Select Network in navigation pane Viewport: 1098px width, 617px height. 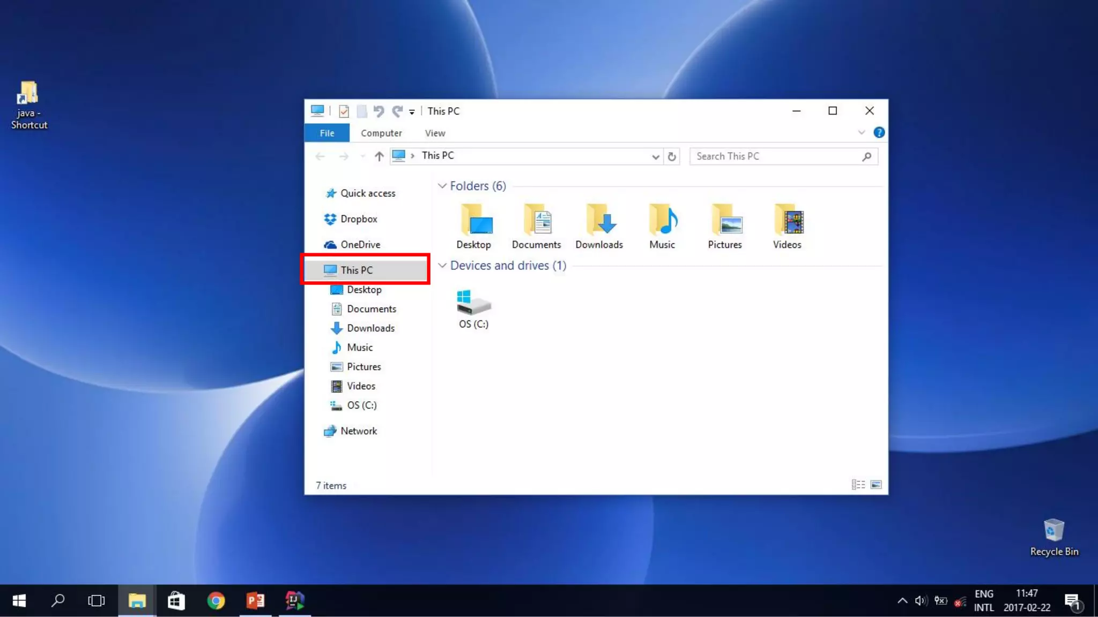358,431
